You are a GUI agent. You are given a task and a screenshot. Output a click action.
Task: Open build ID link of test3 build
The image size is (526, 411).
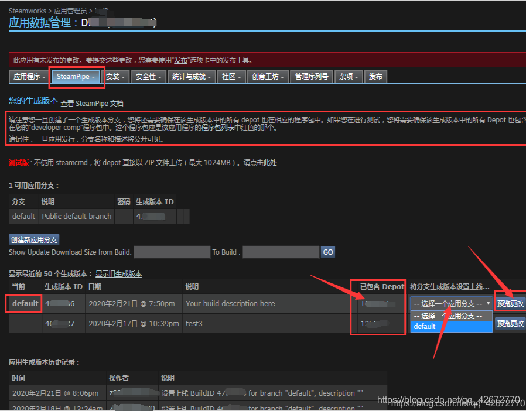[60, 324]
